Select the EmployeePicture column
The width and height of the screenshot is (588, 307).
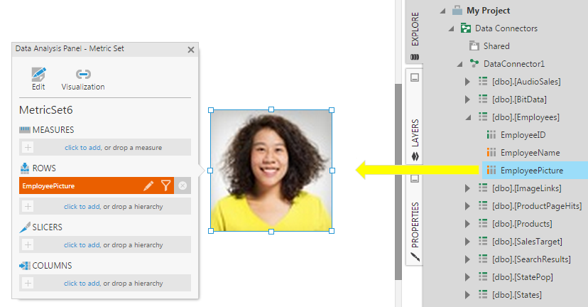(x=532, y=171)
